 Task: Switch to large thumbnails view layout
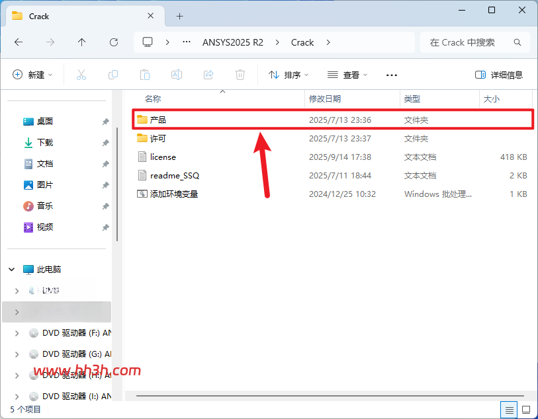point(526,410)
